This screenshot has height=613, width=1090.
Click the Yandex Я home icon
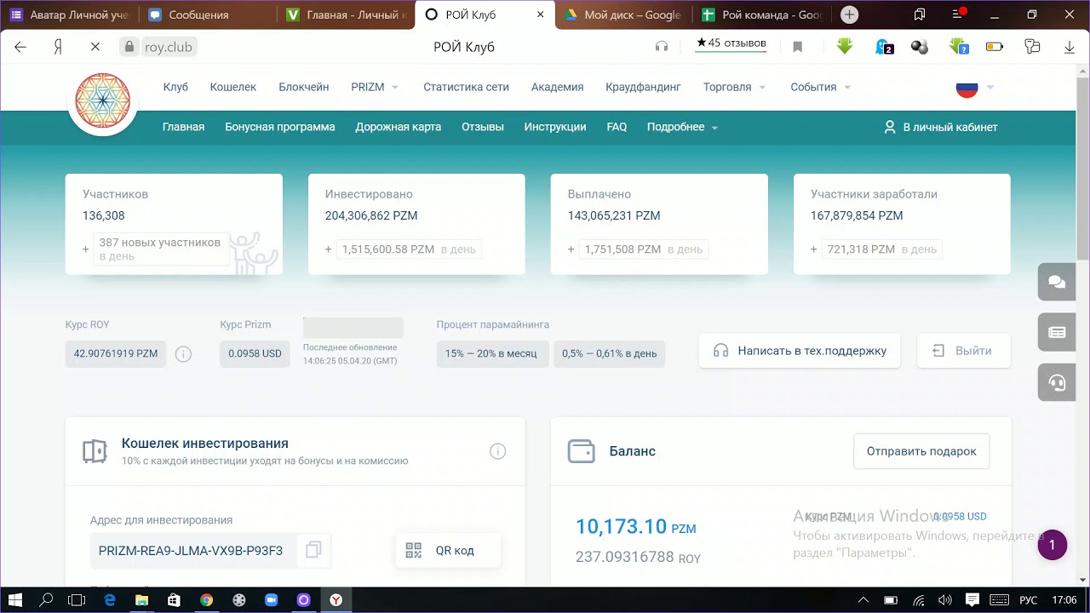(x=58, y=48)
